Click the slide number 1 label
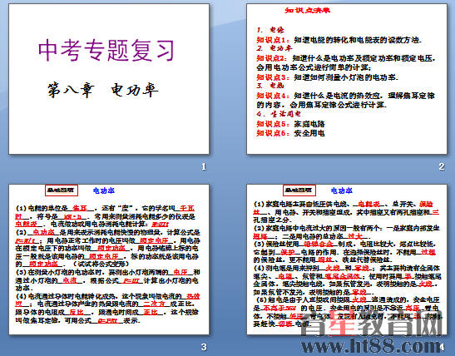Image resolution: width=455 pixels, height=356 pixels. pyautogui.click(x=204, y=166)
